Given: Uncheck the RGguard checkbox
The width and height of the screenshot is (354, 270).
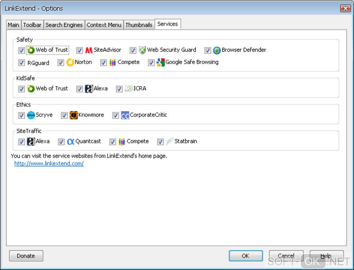Looking at the screenshot, I should [x=22, y=63].
